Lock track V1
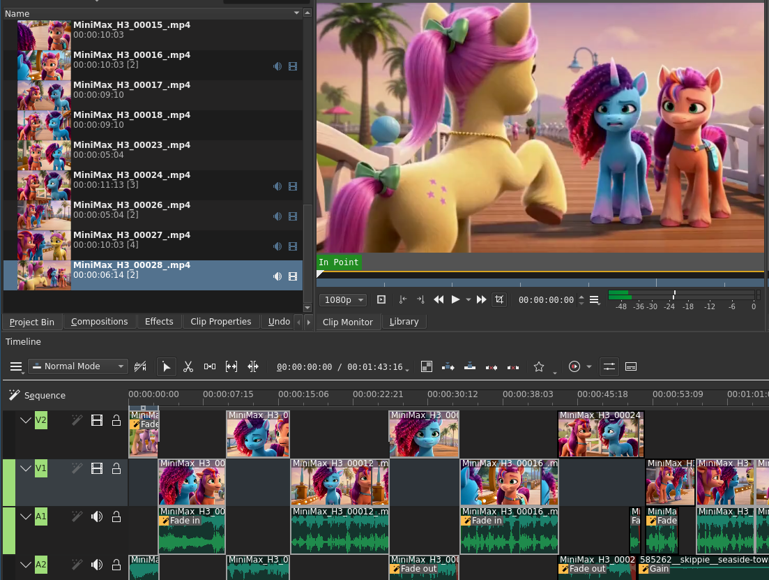 (116, 468)
